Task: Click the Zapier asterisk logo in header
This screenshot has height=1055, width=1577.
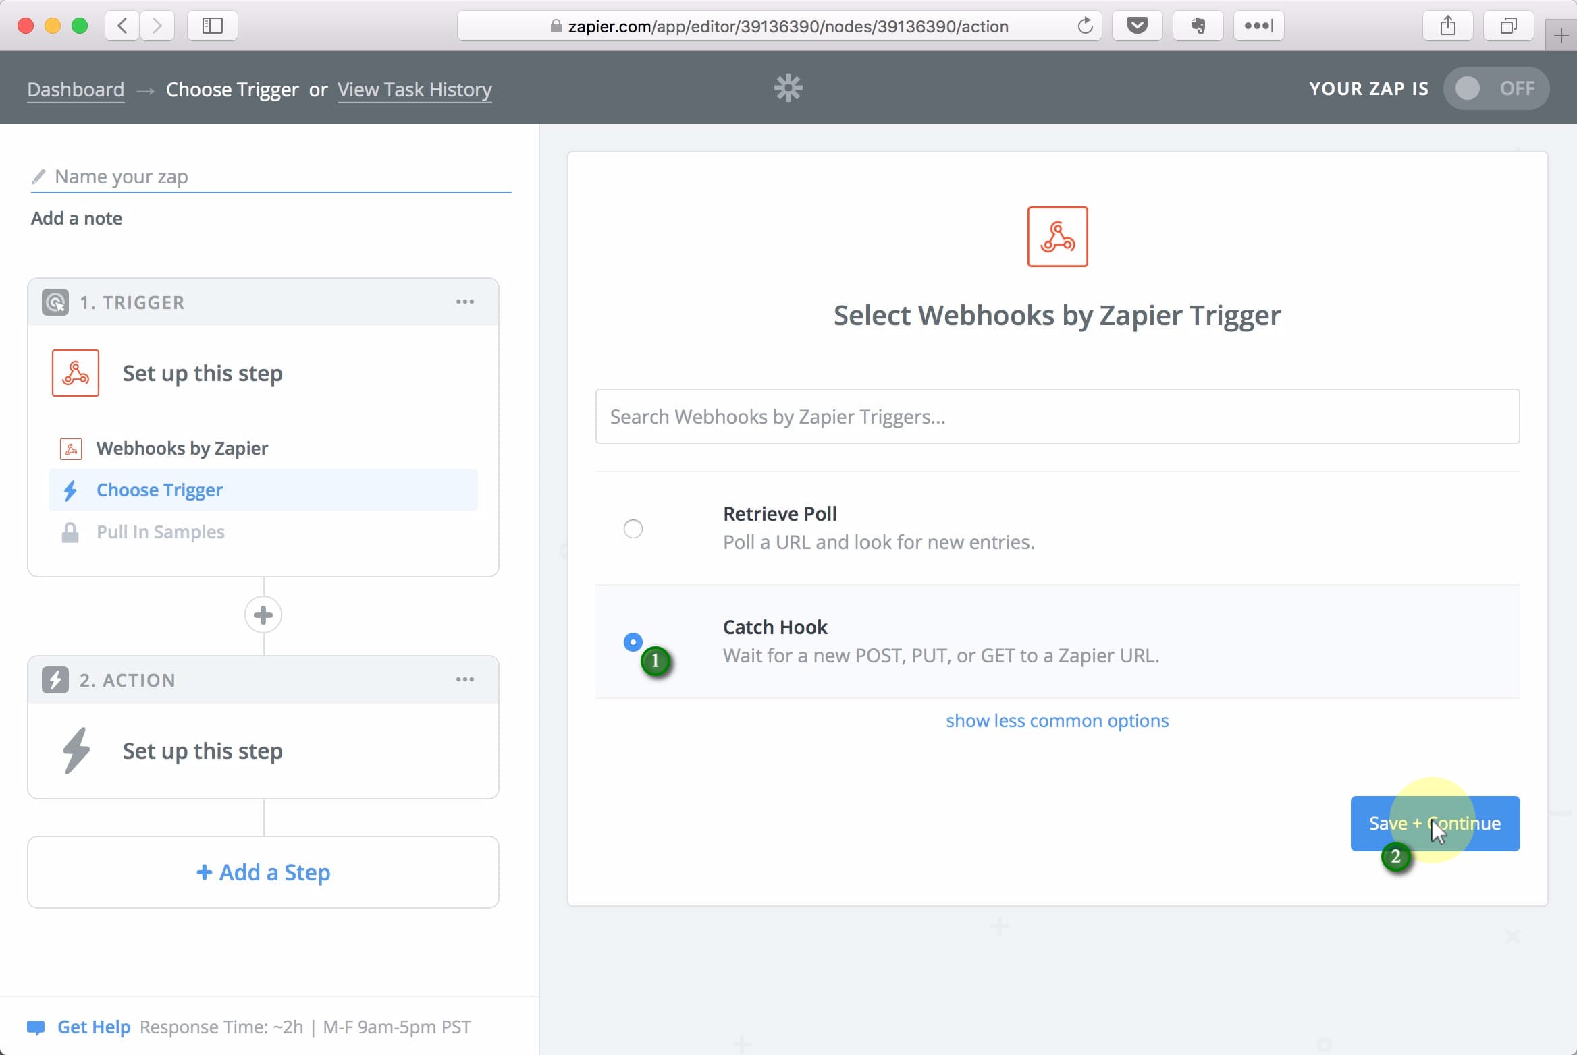Action: tap(788, 88)
